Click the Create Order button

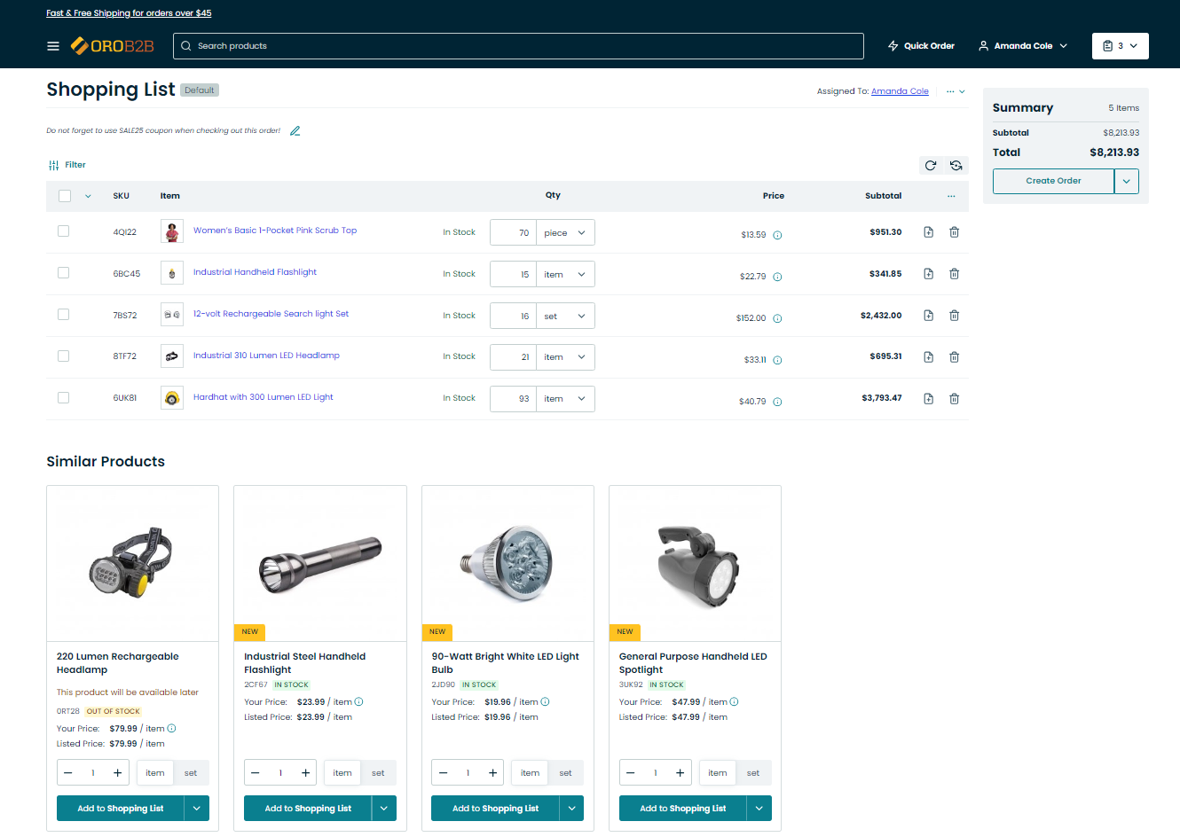pyautogui.click(x=1053, y=181)
